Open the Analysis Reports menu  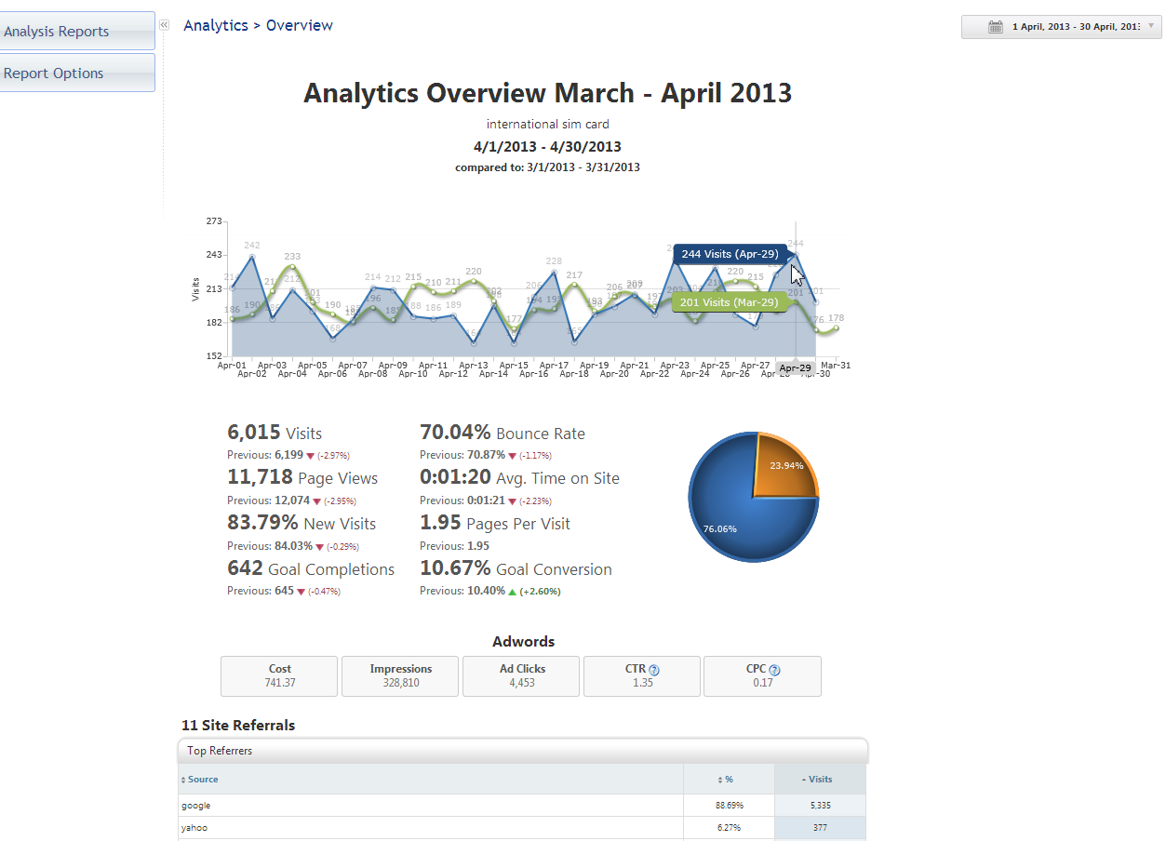77,32
